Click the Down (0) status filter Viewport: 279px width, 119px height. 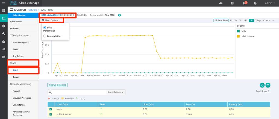pos(54,99)
